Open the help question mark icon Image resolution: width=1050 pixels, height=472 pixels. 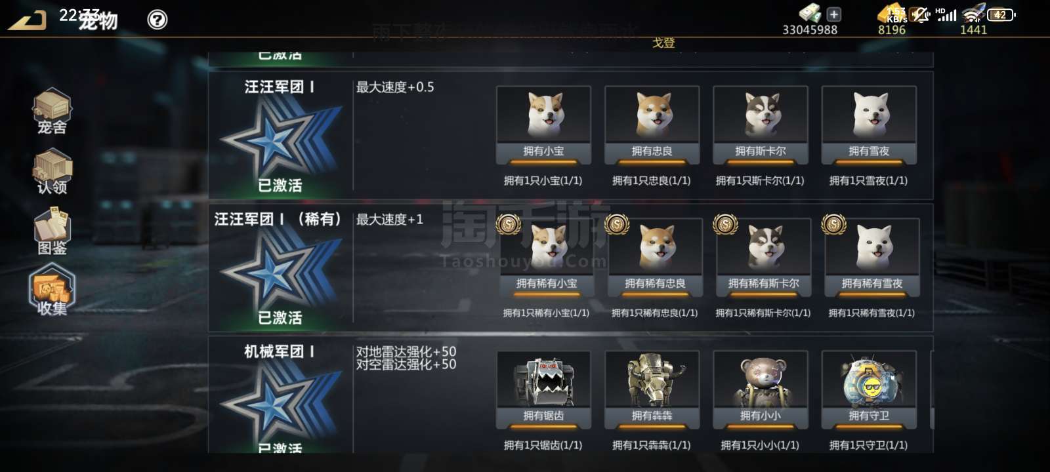tap(157, 20)
